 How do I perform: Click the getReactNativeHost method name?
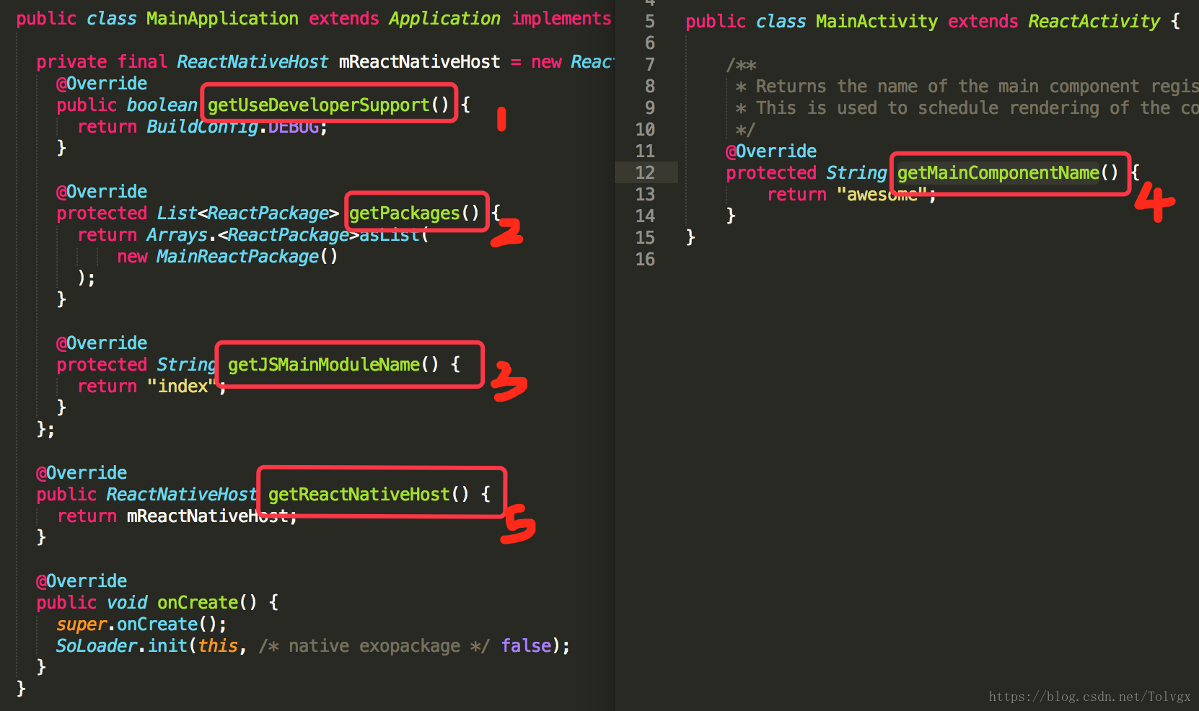(x=359, y=495)
